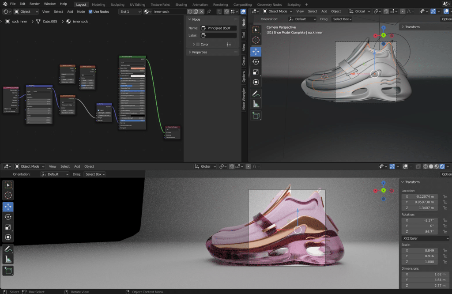Enable Rendered viewport shading in the bottom viewport
452x294 pixels.
443,166
